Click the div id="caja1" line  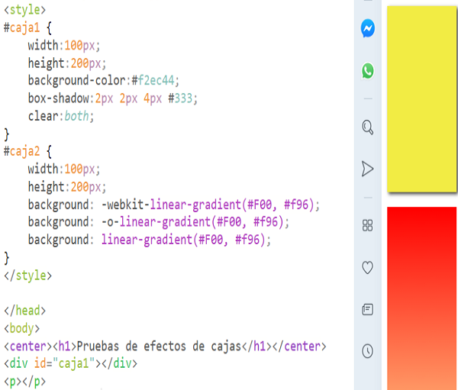pyautogui.click(x=70, y=364)
